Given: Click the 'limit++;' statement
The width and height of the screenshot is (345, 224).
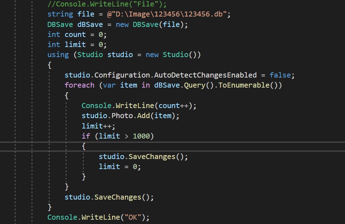Looking at the screenshot, I should (98, 126).
